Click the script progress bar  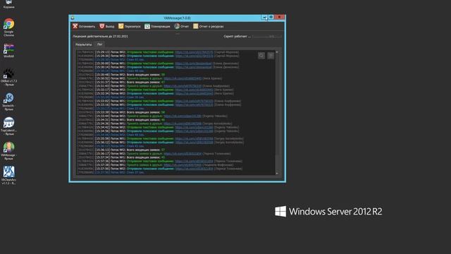coord(267,37)
